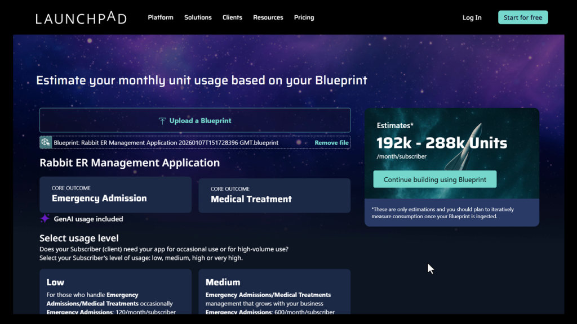Click the Remove file link
This screenshot has height=324, width=577.
point(331,142)
